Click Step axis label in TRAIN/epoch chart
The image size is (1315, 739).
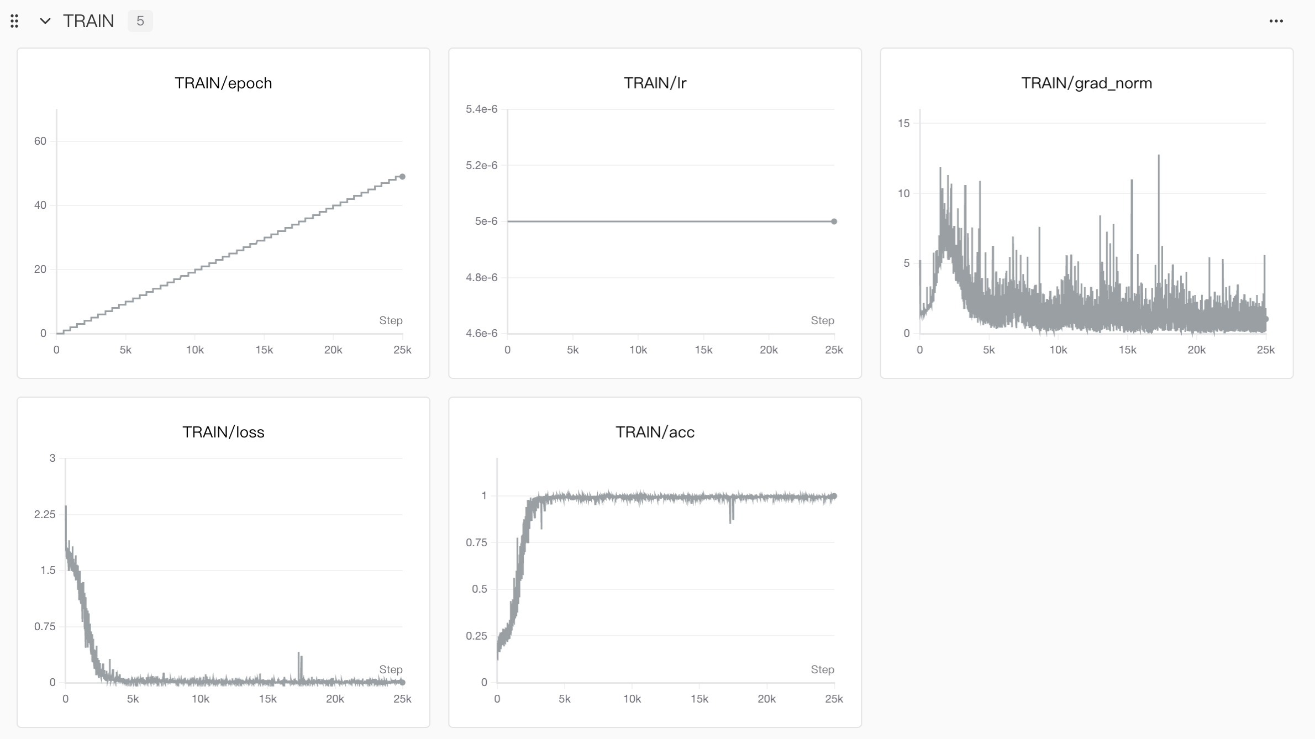click(x=391, y=321)
